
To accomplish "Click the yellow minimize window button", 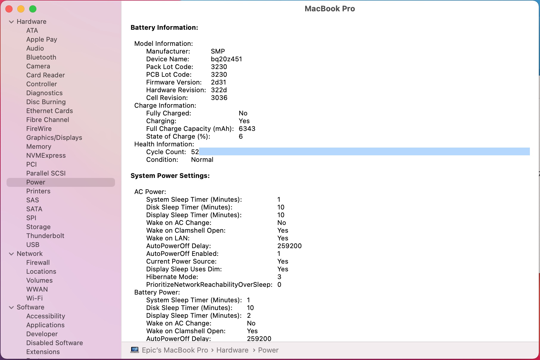I will click(21, 9).
